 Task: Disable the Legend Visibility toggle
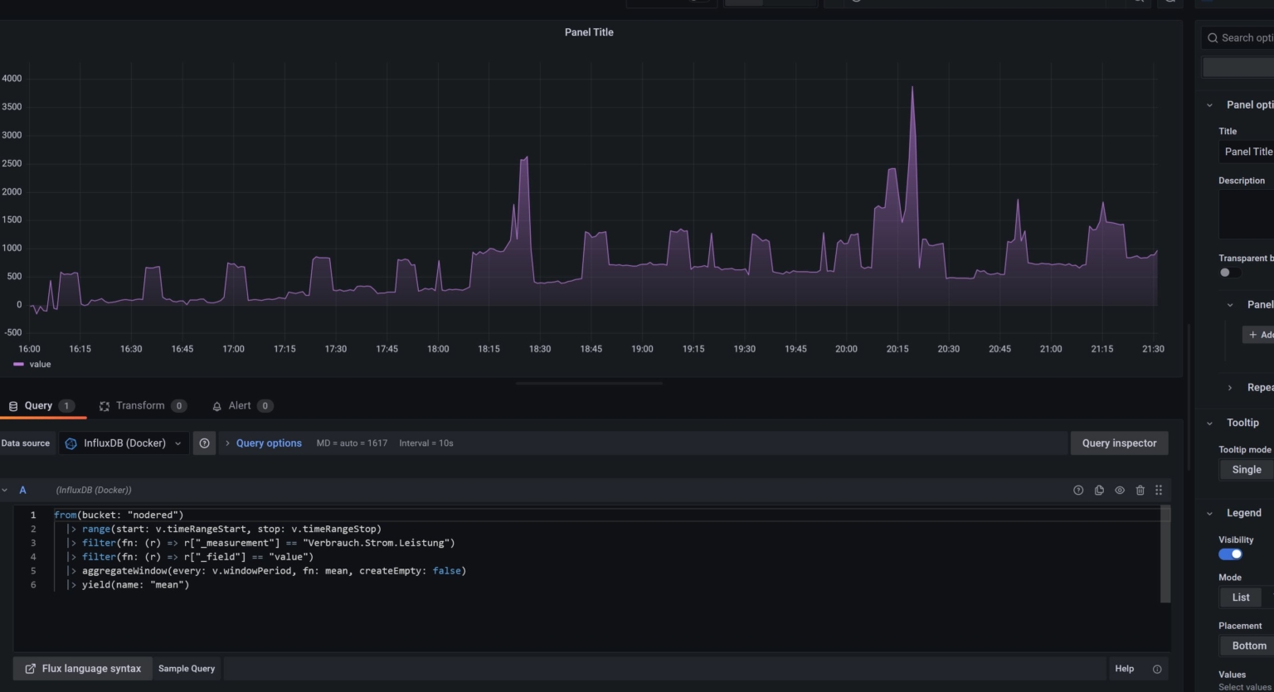[1229, 554]
